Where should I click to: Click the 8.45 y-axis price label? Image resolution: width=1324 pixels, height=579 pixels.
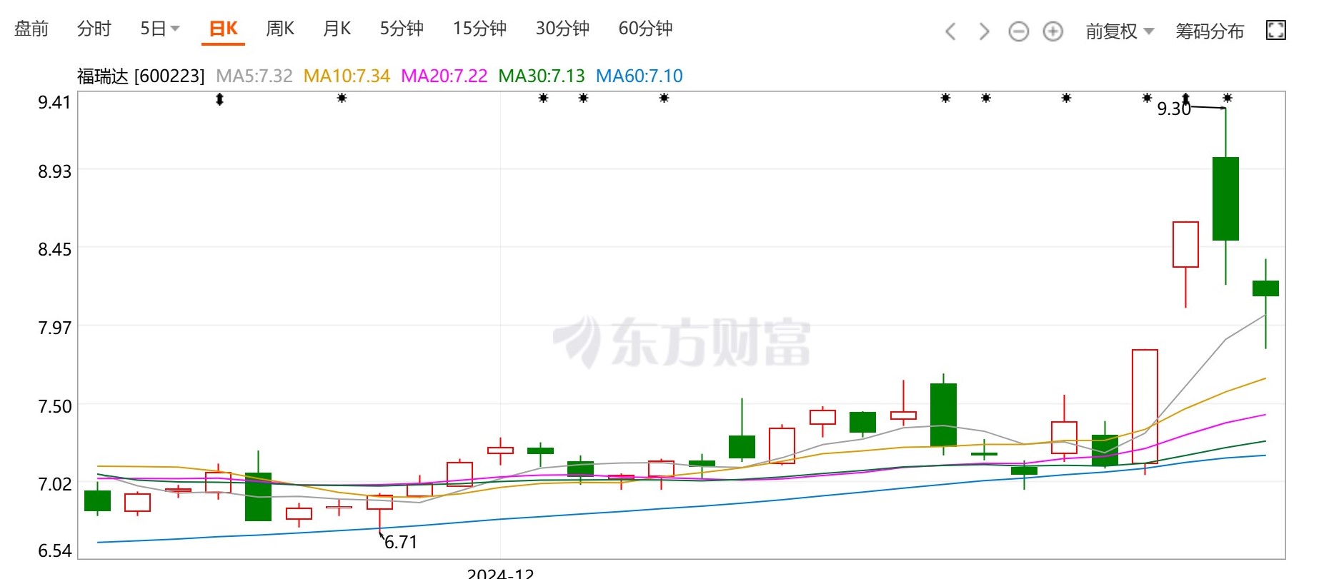[x=54, y=249]
